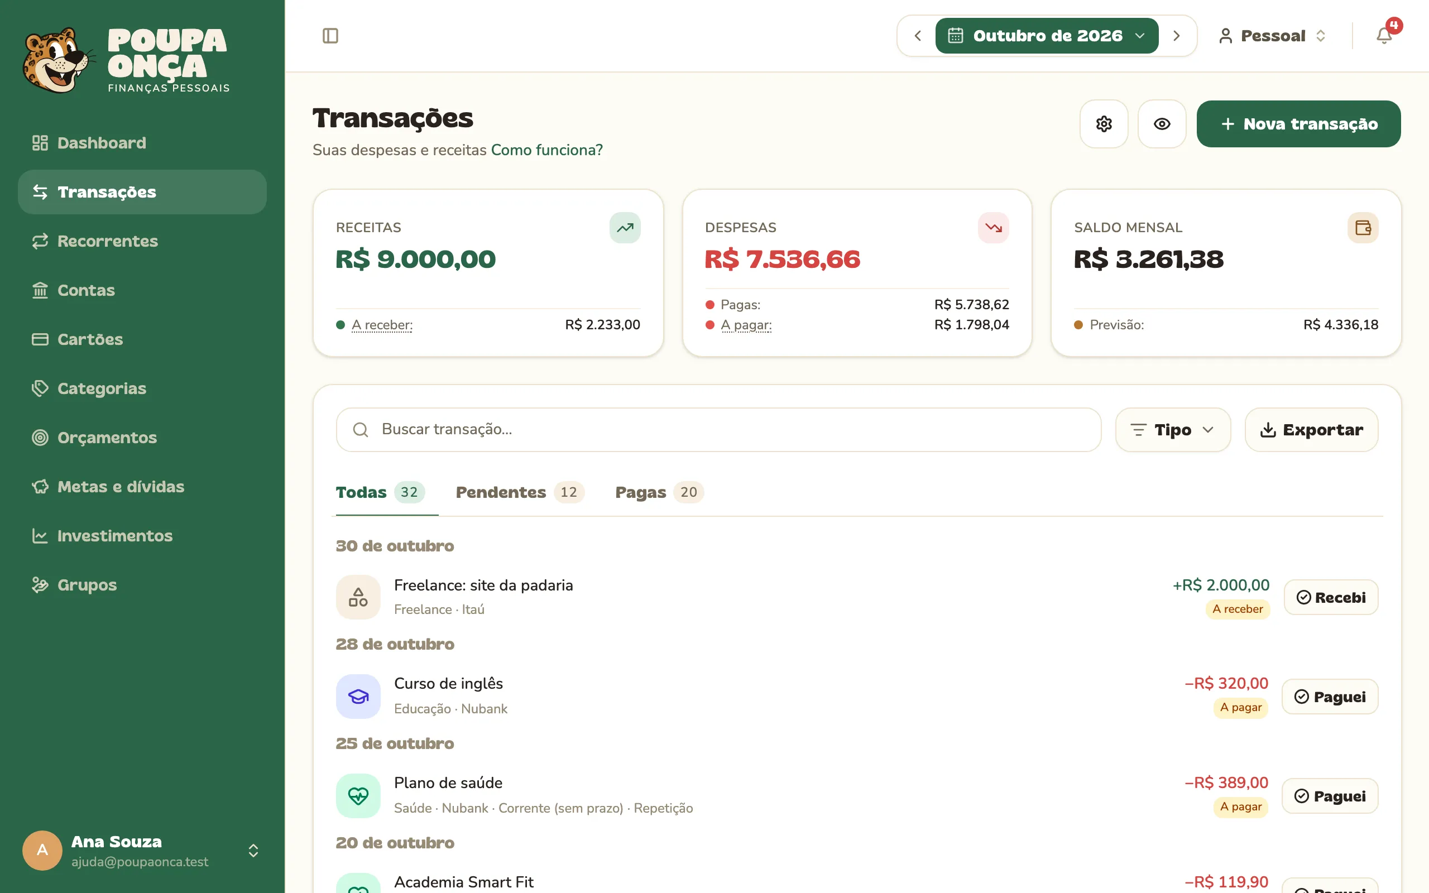Open the Tipo filter dropdown

coord(1173,430)
